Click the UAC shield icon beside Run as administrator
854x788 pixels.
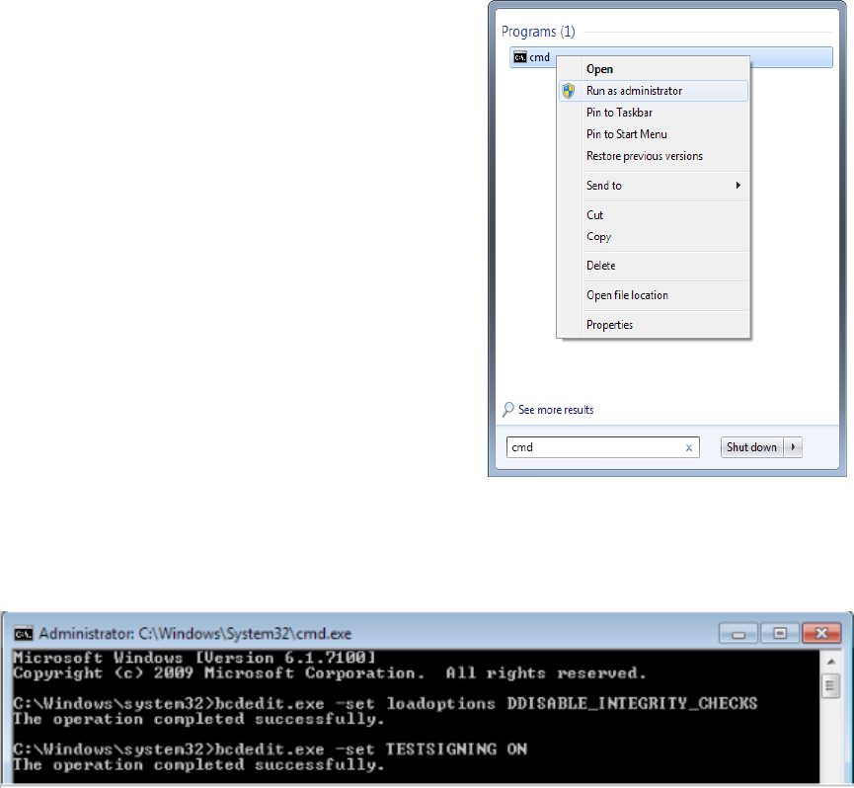click(x=569, y=91)
